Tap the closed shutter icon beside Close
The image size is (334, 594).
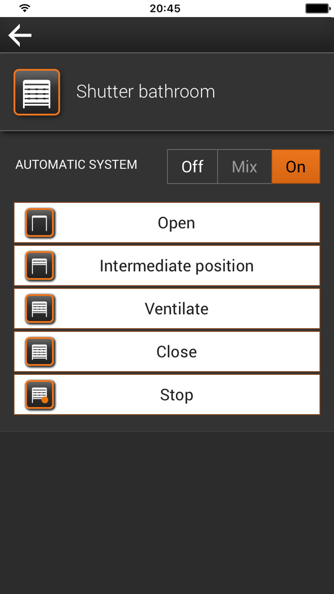(40, 352)
